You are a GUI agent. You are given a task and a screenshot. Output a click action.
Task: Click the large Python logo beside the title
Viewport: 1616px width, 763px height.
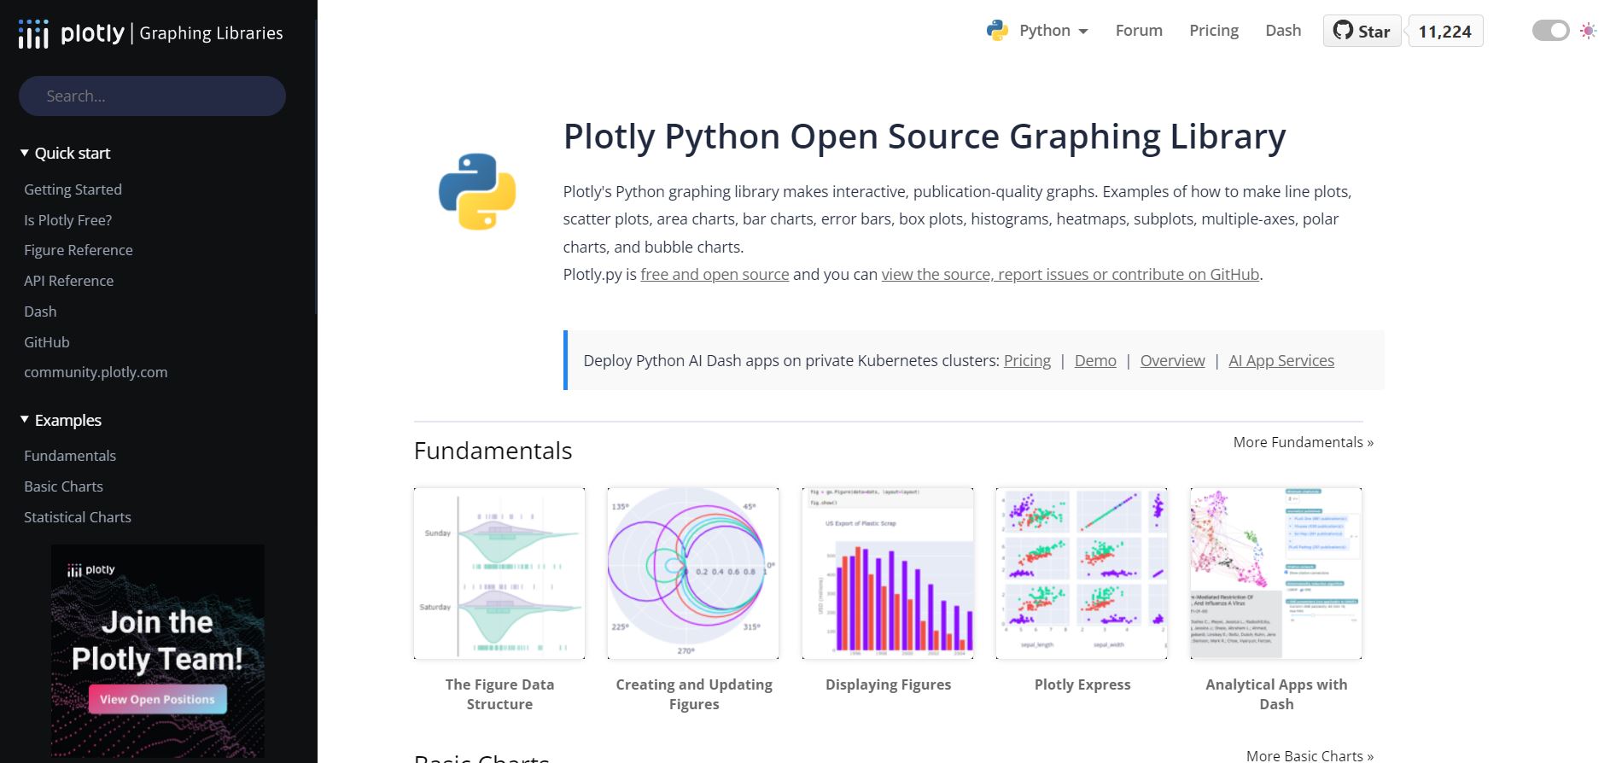point(477,191)
